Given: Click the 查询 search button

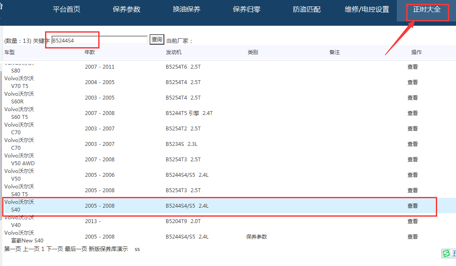Looking at the screenshot, I should pyautogui.click(x=157, y=39).
